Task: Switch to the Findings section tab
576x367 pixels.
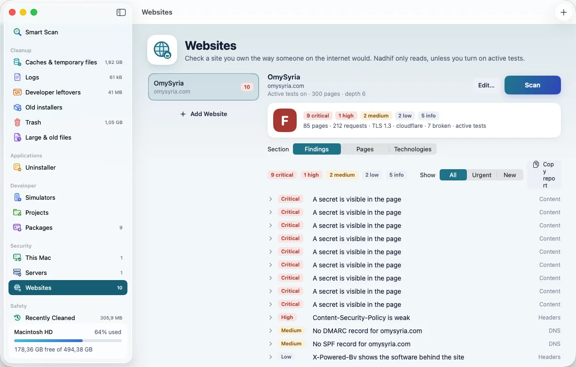Action: point(316,149)
